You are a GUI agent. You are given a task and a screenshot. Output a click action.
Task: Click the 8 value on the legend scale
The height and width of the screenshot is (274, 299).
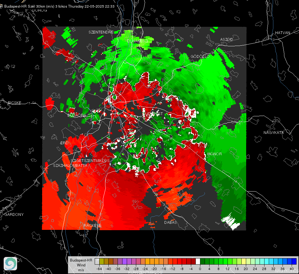pyautogui.click(x=218, y=269)
